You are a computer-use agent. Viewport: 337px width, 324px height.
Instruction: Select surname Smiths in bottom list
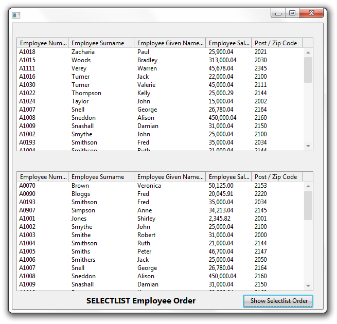pyautogui.click(x=81, y=251)
